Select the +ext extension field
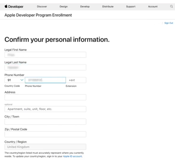175x163 pixels. [x=76, y=80]
